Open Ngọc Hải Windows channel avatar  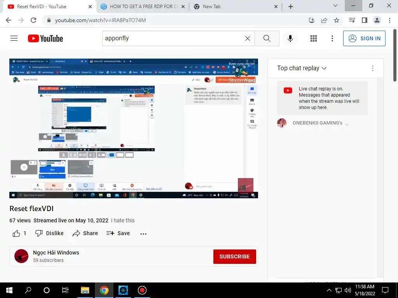21,256
